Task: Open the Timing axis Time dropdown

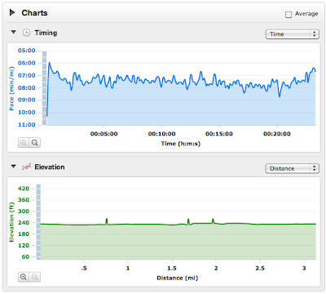Action: point(292,34)
